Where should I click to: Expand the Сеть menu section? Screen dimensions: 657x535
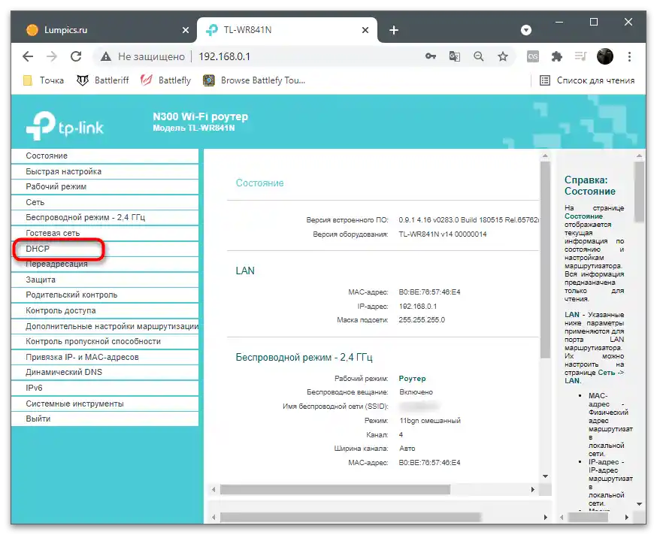pyautogui.click(x=104, y=202)
